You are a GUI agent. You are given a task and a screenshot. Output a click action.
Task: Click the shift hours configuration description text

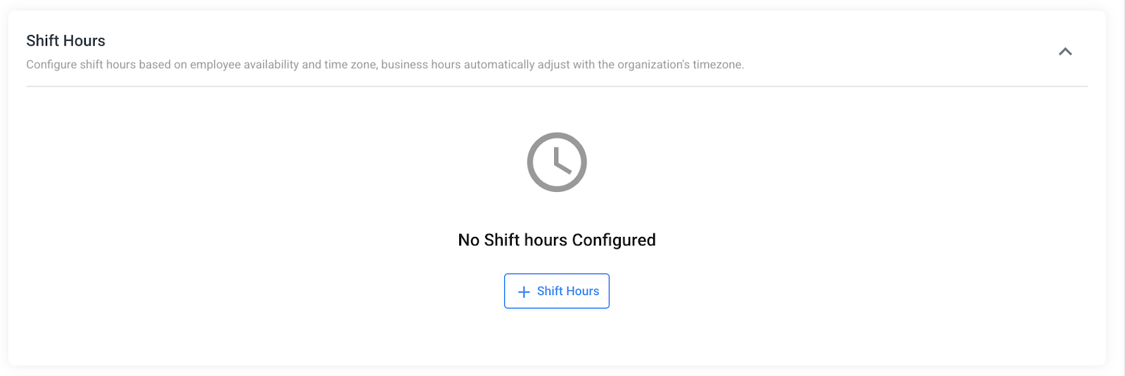click(385, 65)
